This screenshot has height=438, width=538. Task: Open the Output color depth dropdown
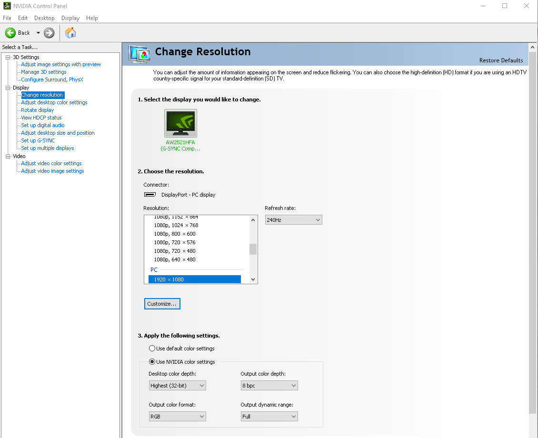(x=269, y=386)
